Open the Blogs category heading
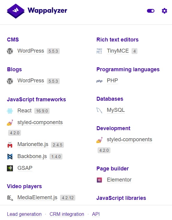 click(x=14, y=69)
